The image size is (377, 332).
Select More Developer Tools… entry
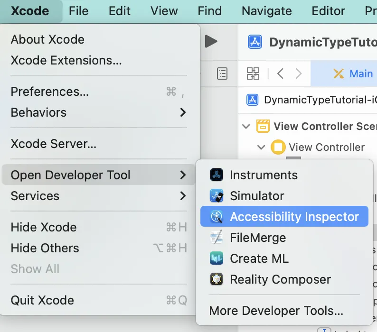(276, 311)
